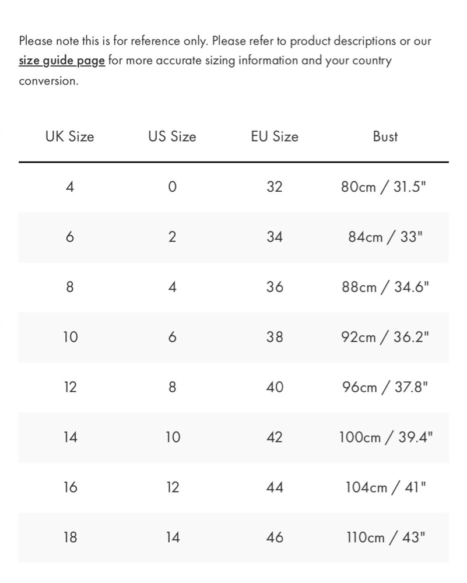Viewport: 467px width, 583px height.
Task: Click the EU size 42 cell
Action: [275, 437]
